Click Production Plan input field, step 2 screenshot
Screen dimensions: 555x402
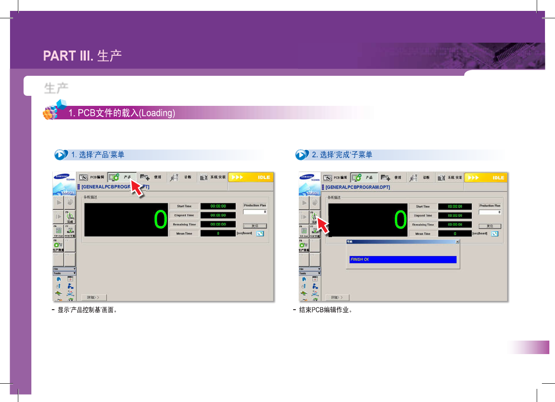pyautogui.click(x=490, y=212)
